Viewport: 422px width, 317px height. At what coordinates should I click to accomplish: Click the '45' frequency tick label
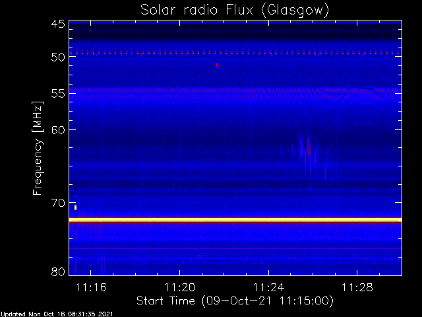pyautogui.click(x=58, y=24)
